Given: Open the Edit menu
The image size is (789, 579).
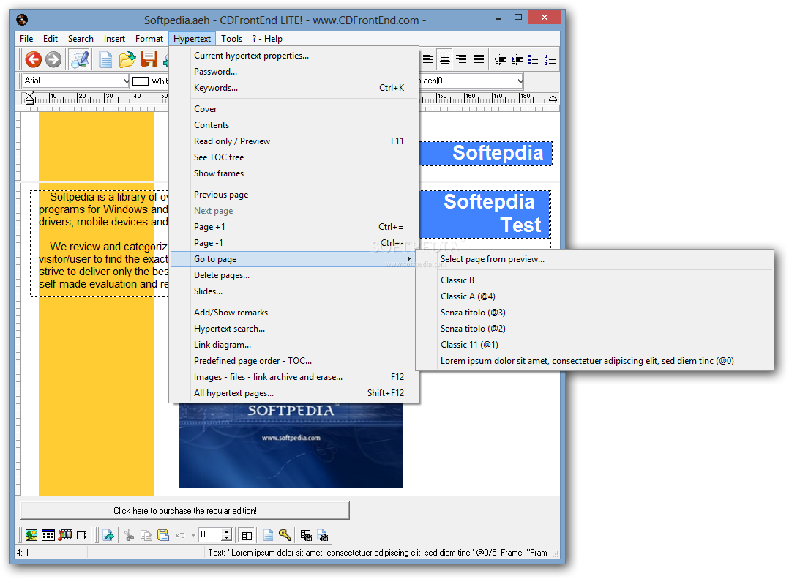Looking at the screenshot, I should pyautogui.click(x=51, y=39).
